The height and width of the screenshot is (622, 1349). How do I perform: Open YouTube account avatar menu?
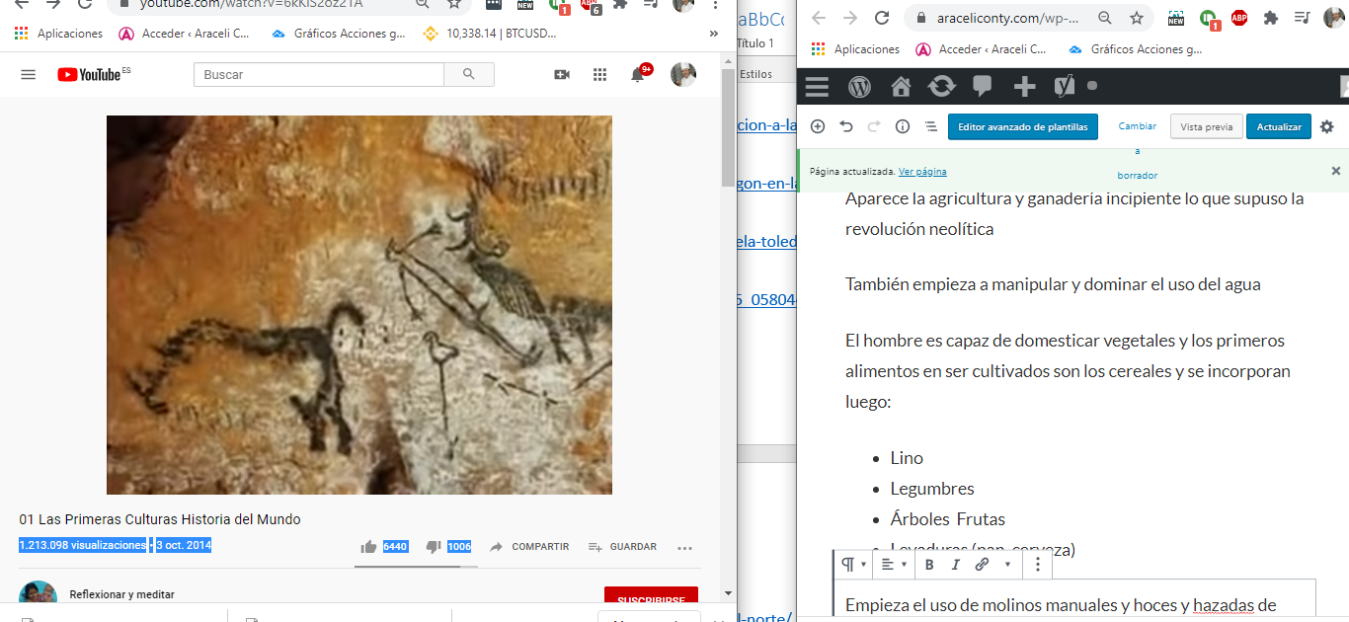pos(683,75)
